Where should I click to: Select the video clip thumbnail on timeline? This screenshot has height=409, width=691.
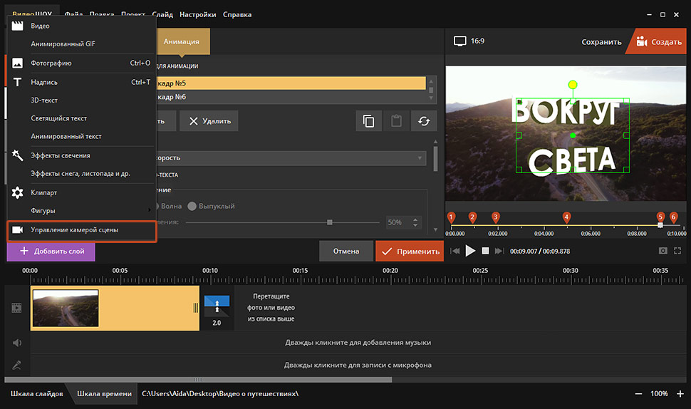coord(66,308)
